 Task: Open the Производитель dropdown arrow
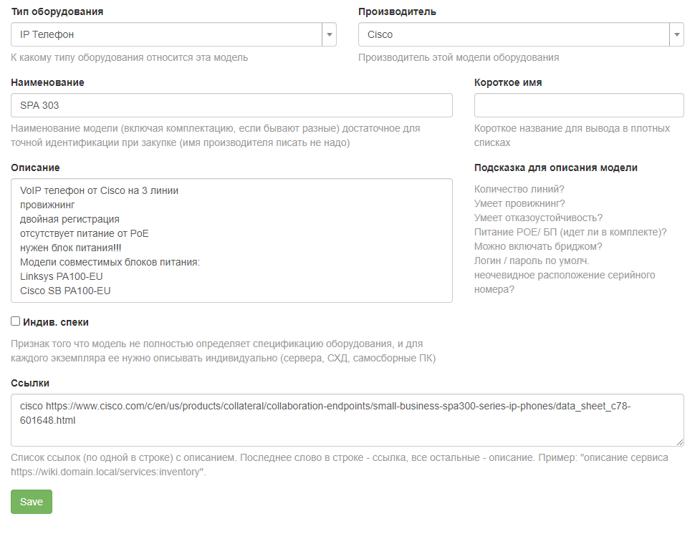[x=676, y=34]
